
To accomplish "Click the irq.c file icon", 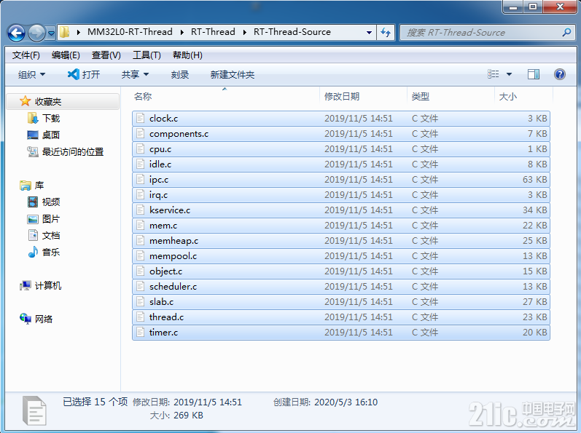I will click(140, 195).
